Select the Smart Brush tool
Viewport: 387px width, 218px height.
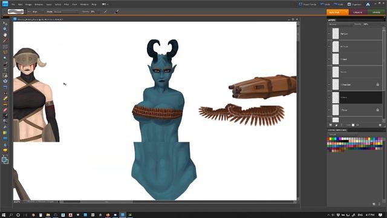pyautogui.click(x=5, y=121)
